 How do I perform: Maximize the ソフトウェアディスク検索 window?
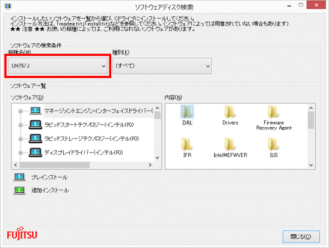tap(301, 5)
